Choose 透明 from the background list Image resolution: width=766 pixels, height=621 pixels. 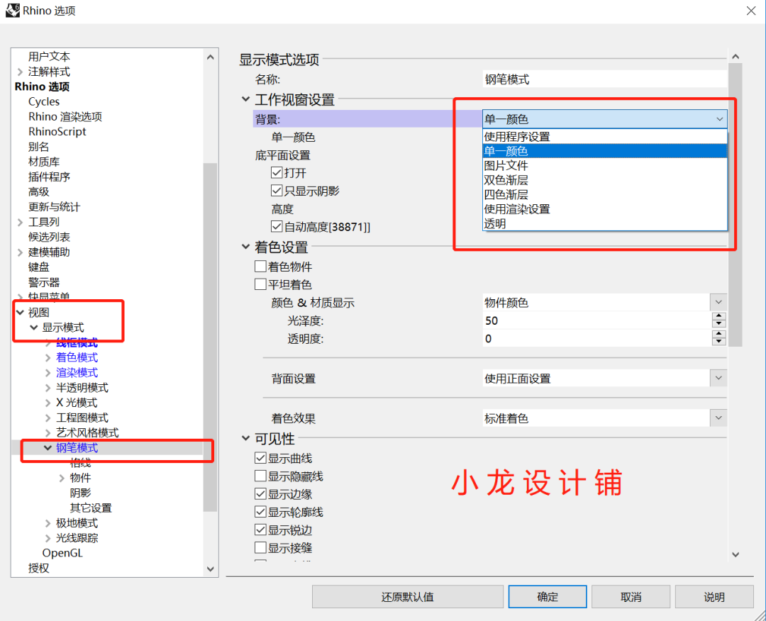pyautogui.click(x=604, y=223)
